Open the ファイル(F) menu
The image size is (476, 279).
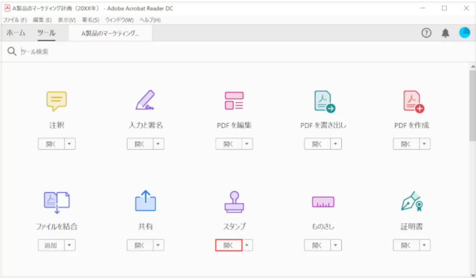[x=15, y=20]
